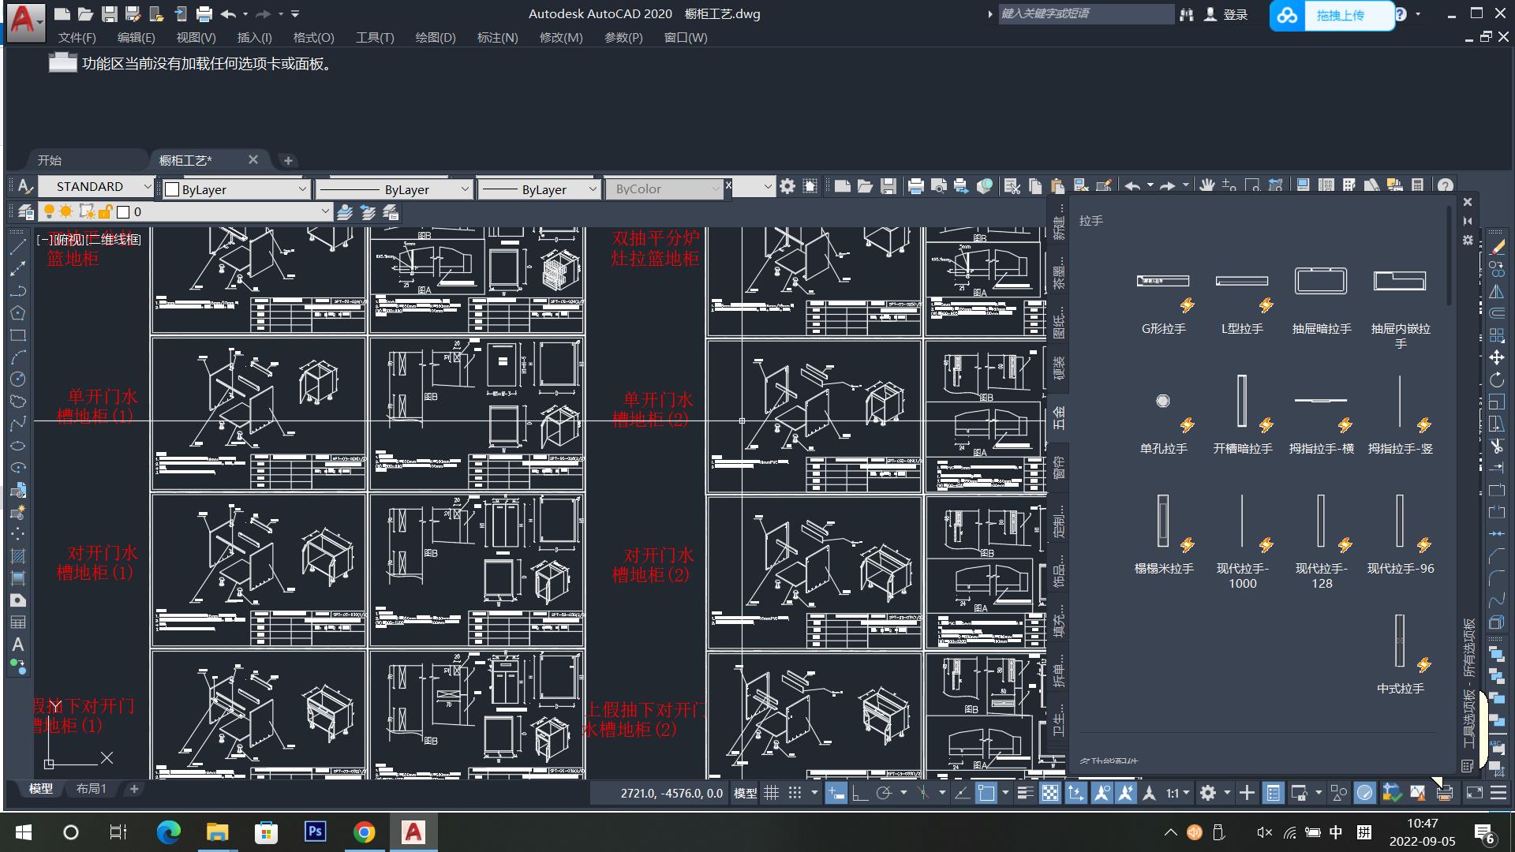Click the Move tool icon

click(1497, 357)
